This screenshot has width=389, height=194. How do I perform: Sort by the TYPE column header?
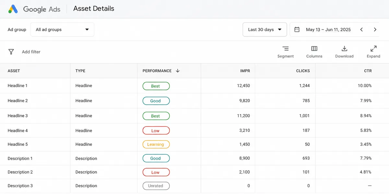(80, 71)
